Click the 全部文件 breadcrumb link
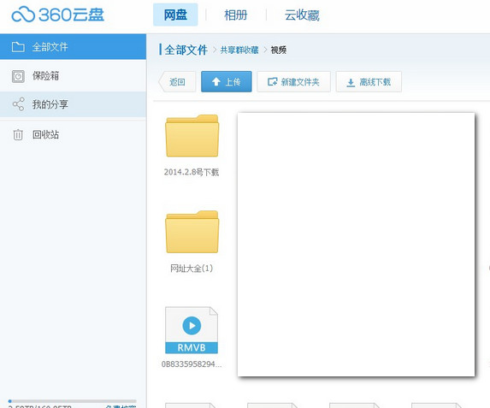Viewport: 490px width, 408px height. pyautogui.click(x=186, y=50)
